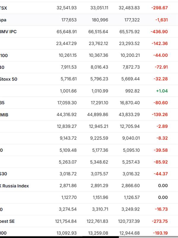Open the Russia Index link

[14, 186]
